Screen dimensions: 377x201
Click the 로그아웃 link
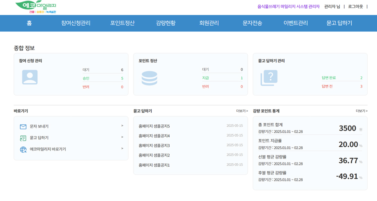356,6
